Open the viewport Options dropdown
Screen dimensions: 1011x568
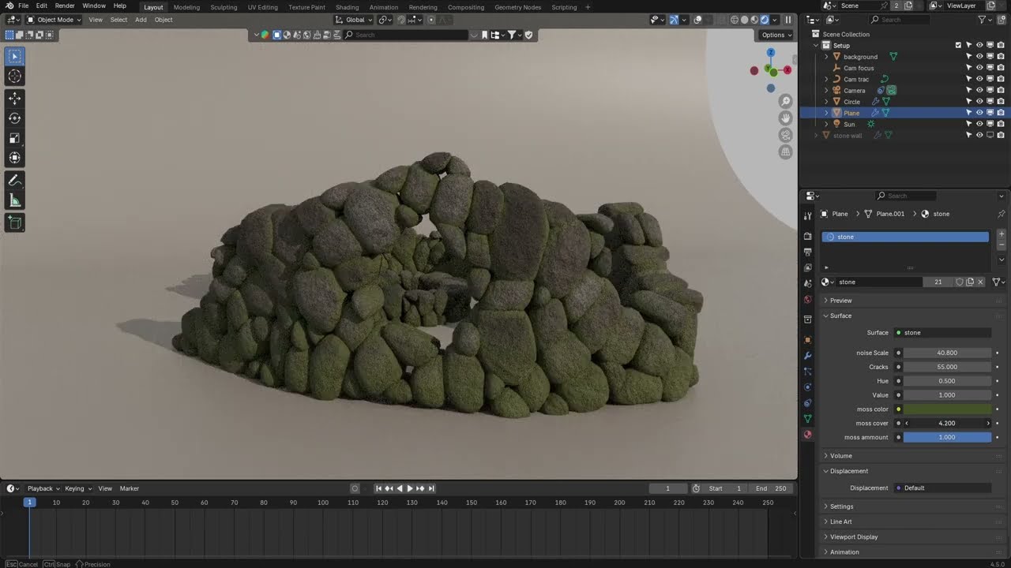click(776, 35)
